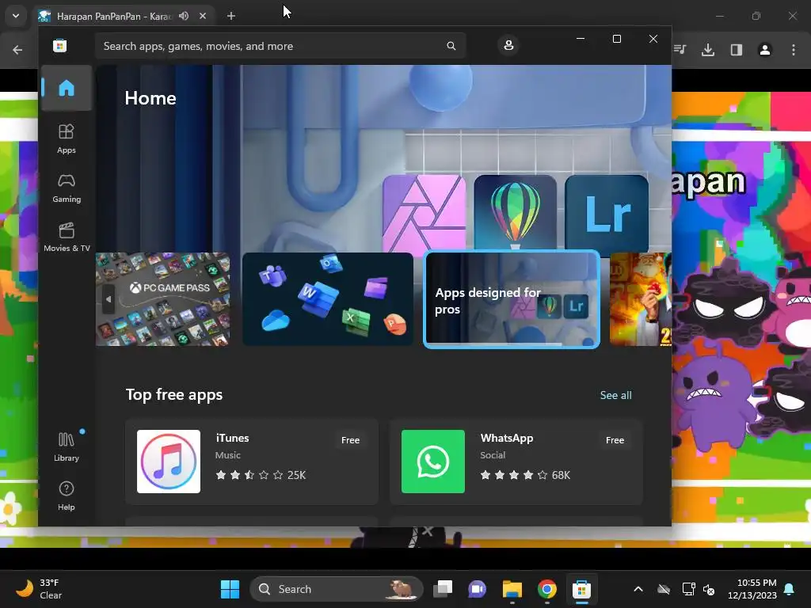Click Microsoft Store taskbar icon

click(581, 589)
